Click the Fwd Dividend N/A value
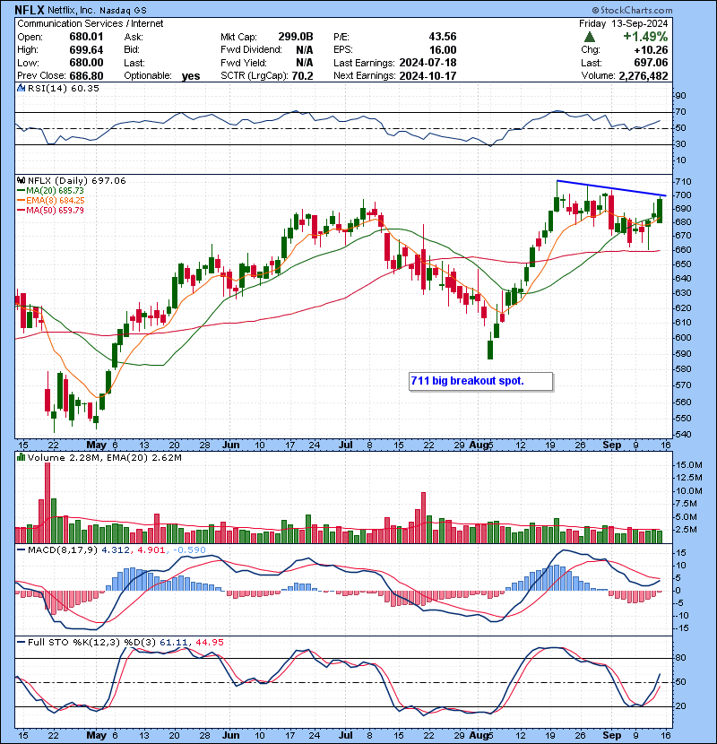The image size is (717, 744). tap(304, 50)
